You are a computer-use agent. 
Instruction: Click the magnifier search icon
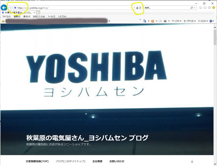click(192, 8)
